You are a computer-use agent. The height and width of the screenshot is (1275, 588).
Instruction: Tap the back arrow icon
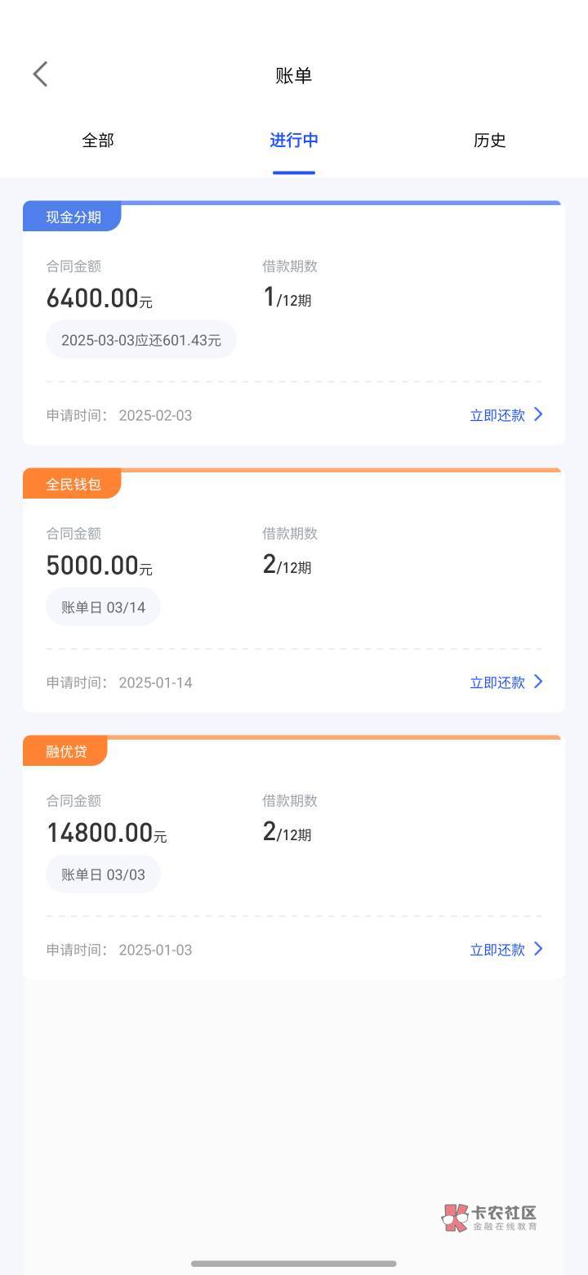40,74
